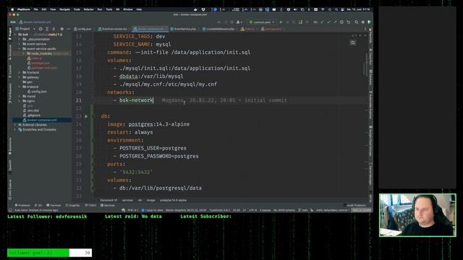Open the Problems tool window
This screenshot has height=260, width=463.
click(x=22, y=205)
